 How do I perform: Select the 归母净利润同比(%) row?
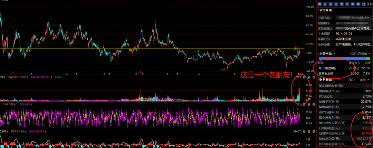coord(345,133)
